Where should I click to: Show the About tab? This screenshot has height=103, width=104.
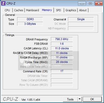[83, 10]
